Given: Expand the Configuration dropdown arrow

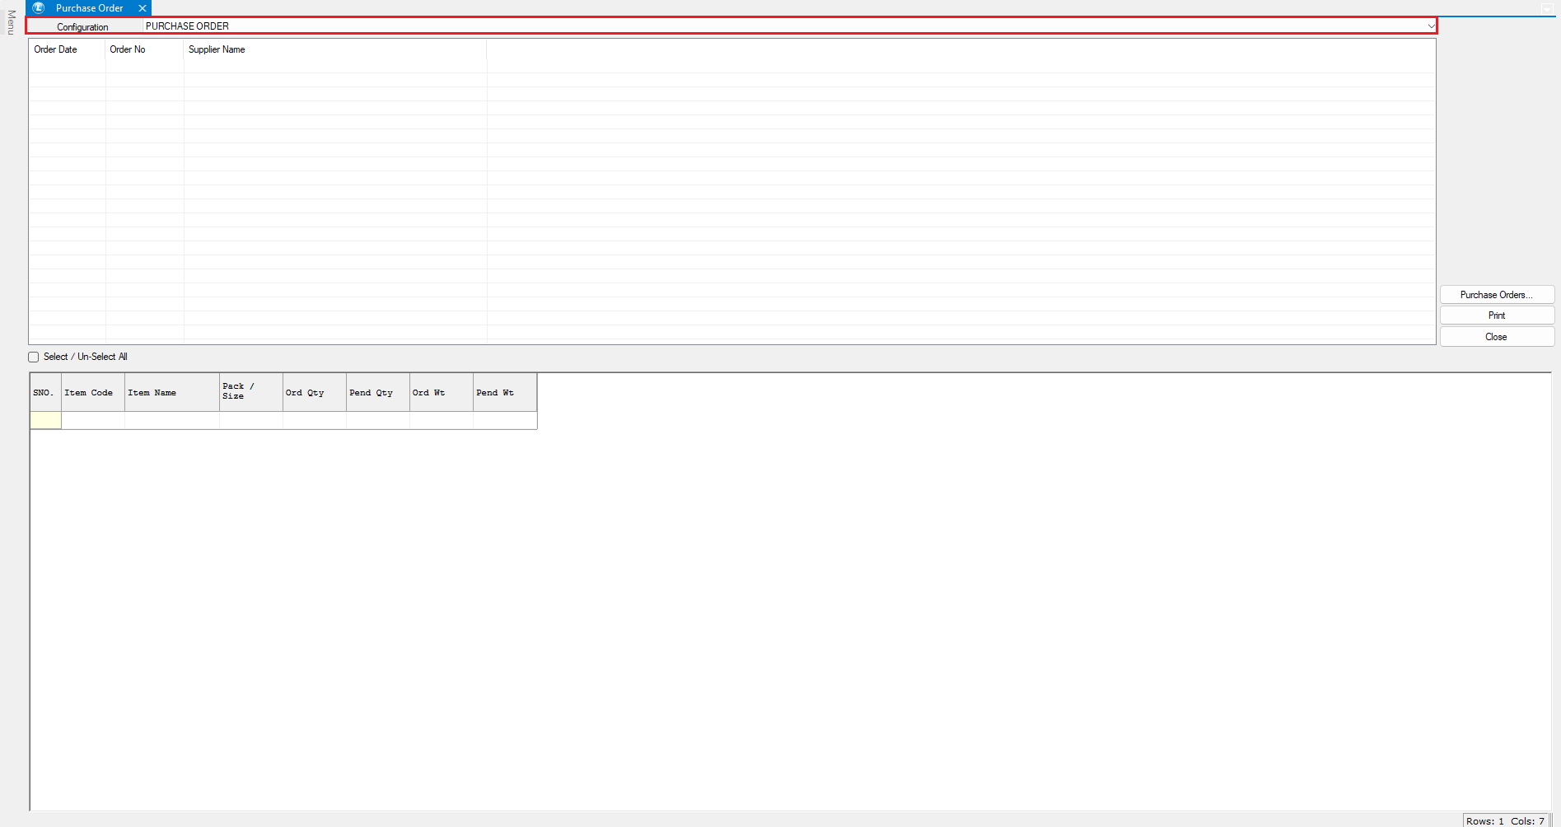Looking at the screenshot, I should tap(1431, 26).
